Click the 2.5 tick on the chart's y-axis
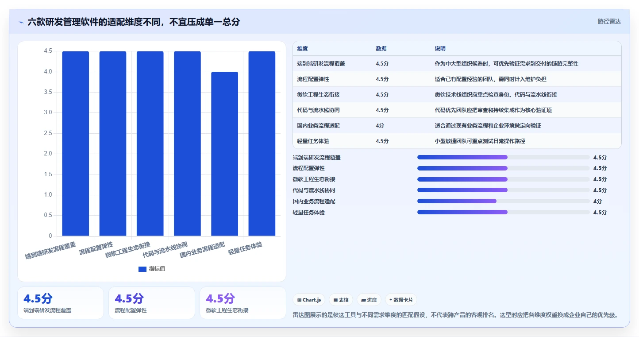The image size is (639, 337). (48, 133)
